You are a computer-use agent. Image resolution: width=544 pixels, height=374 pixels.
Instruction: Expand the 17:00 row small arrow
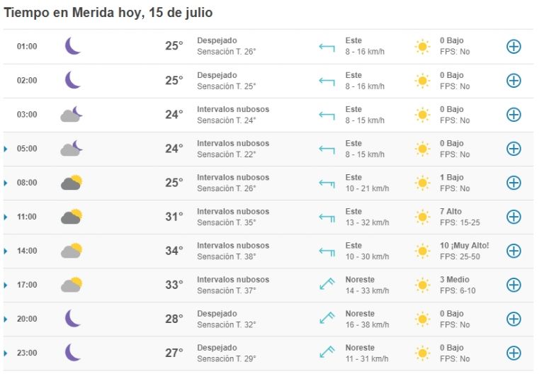[6, 285]
